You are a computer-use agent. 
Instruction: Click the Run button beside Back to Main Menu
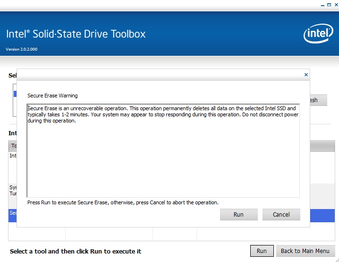coord(262,251)
